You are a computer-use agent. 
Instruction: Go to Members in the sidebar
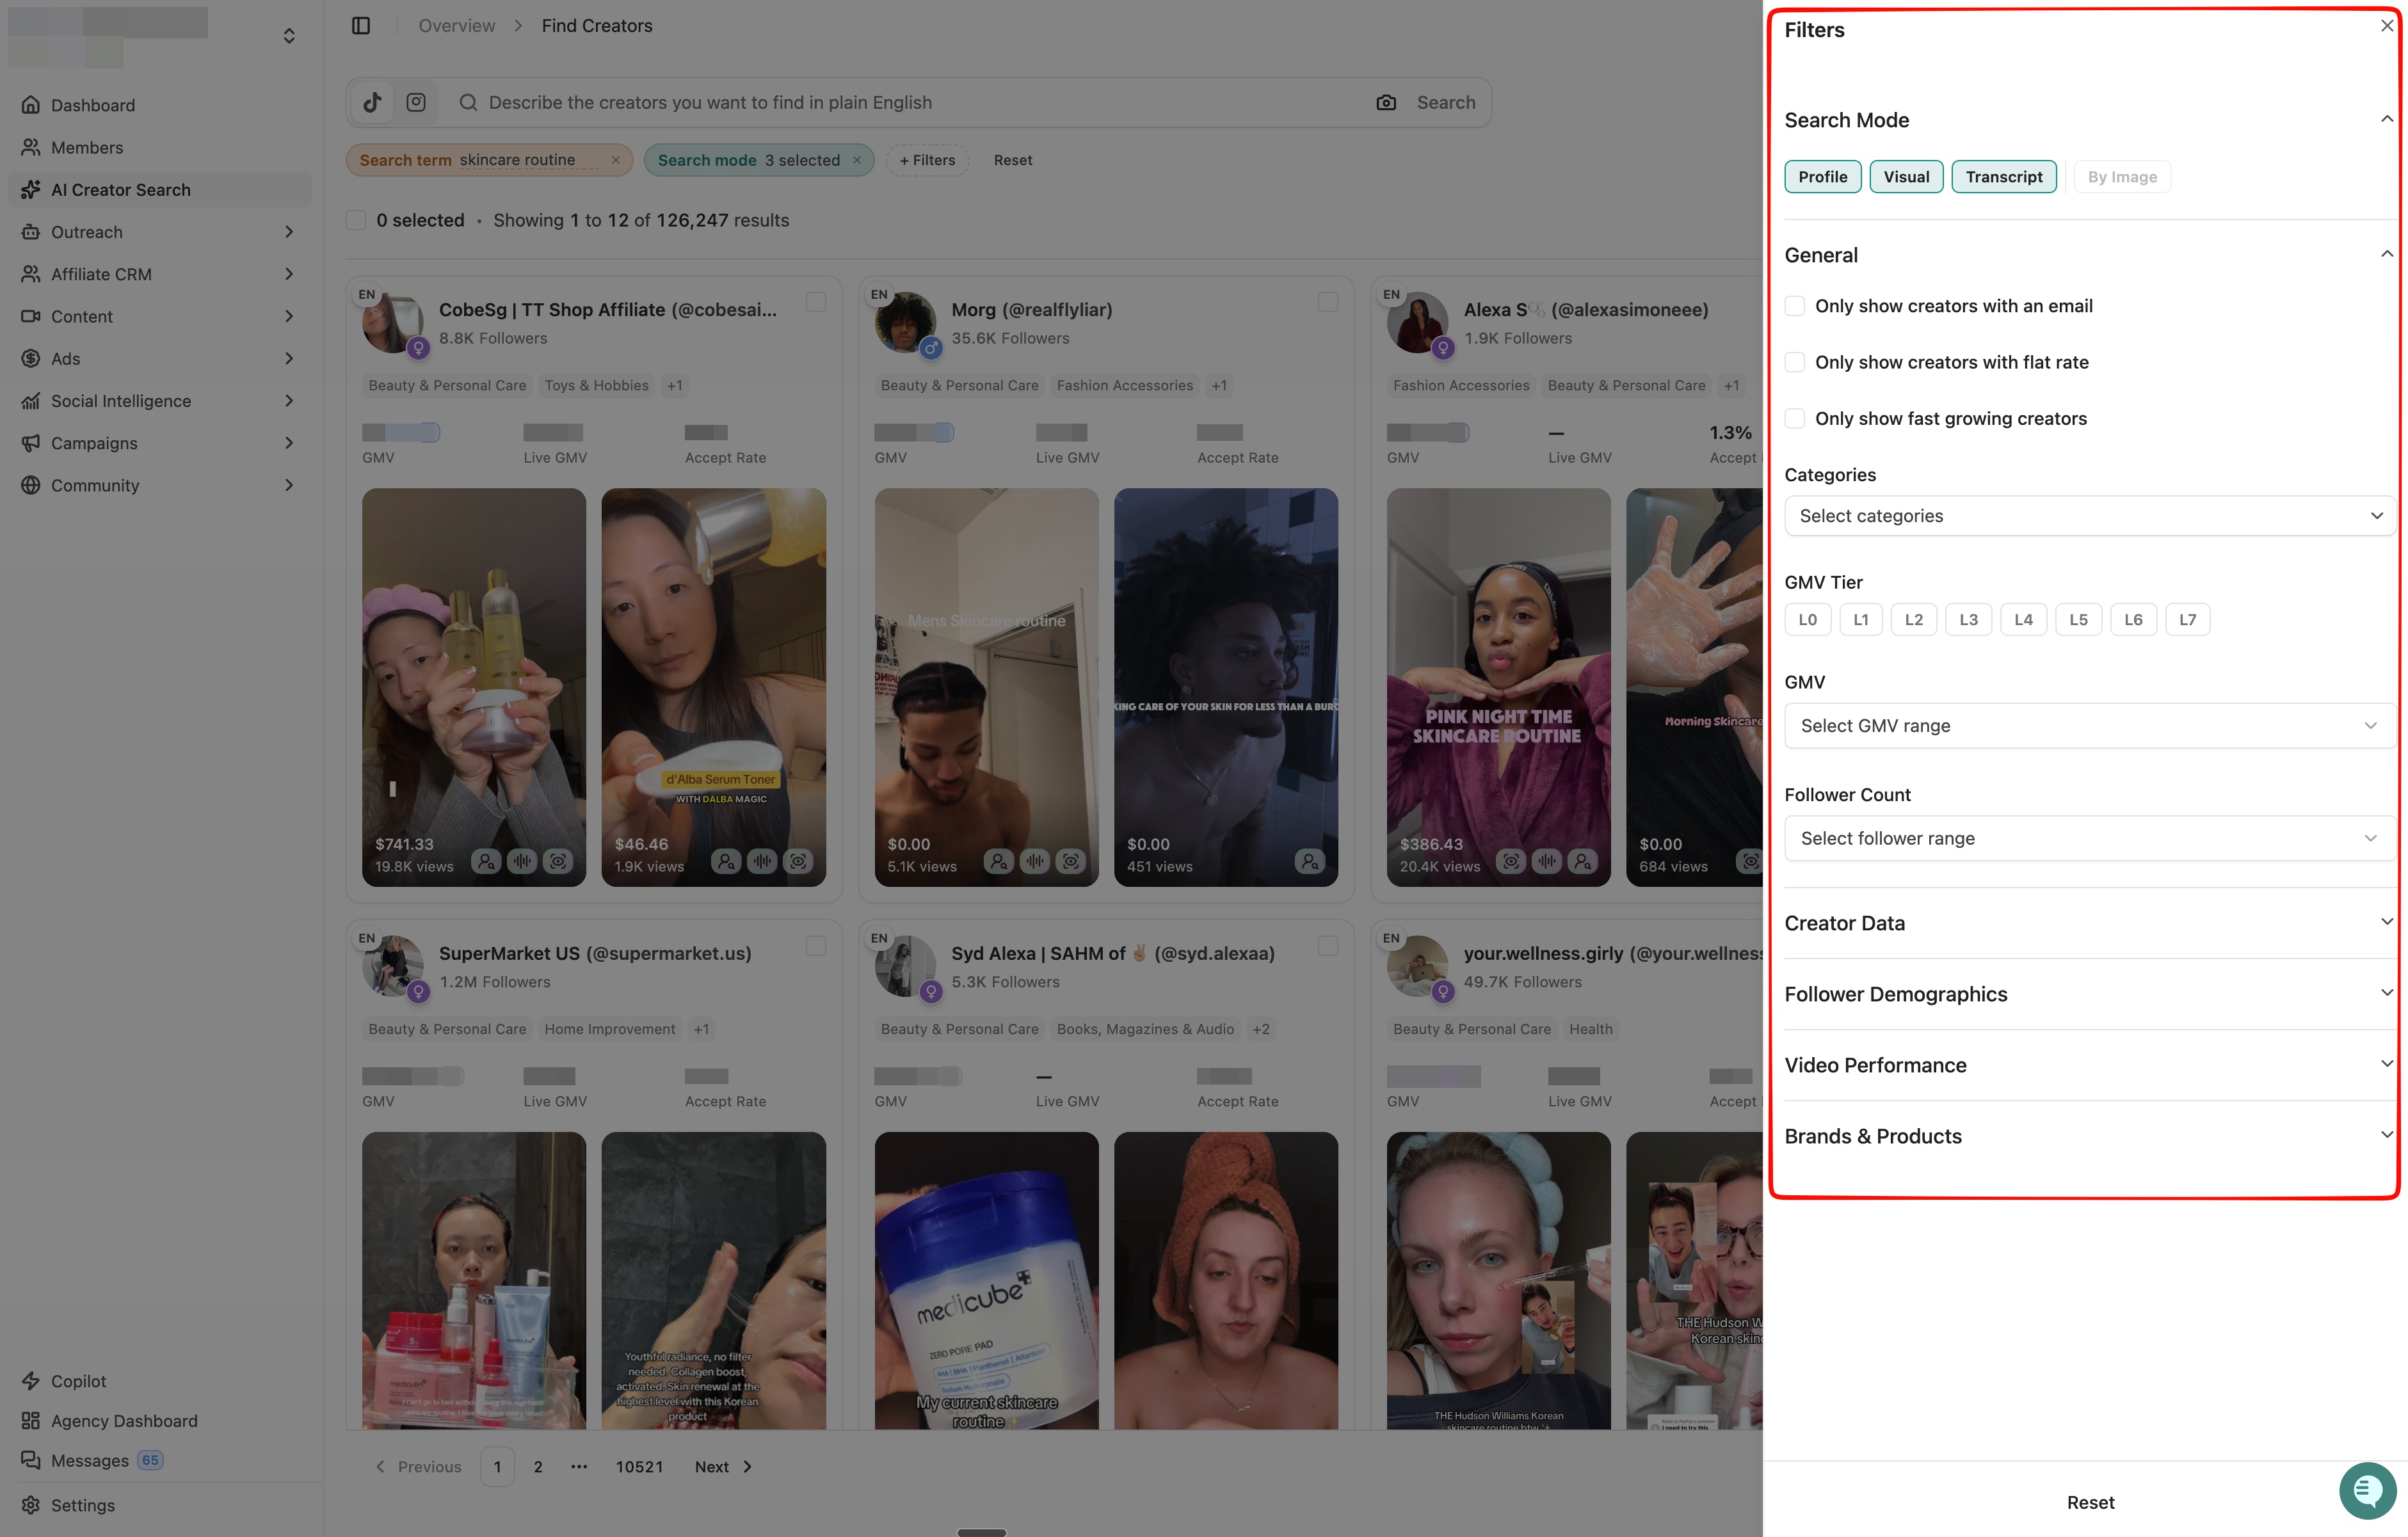[160, 147]
